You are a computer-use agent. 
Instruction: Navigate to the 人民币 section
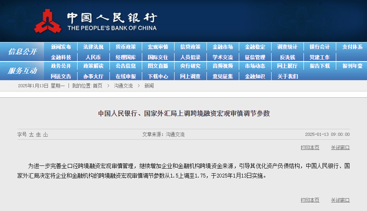click(x=93, y=57)
